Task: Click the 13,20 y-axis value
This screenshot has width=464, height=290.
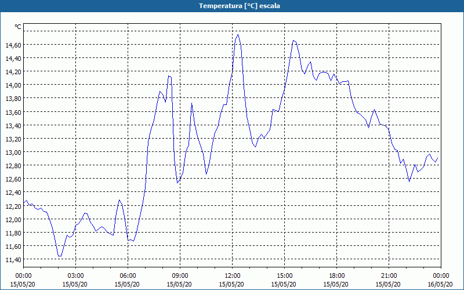Action: coord(13,139)
